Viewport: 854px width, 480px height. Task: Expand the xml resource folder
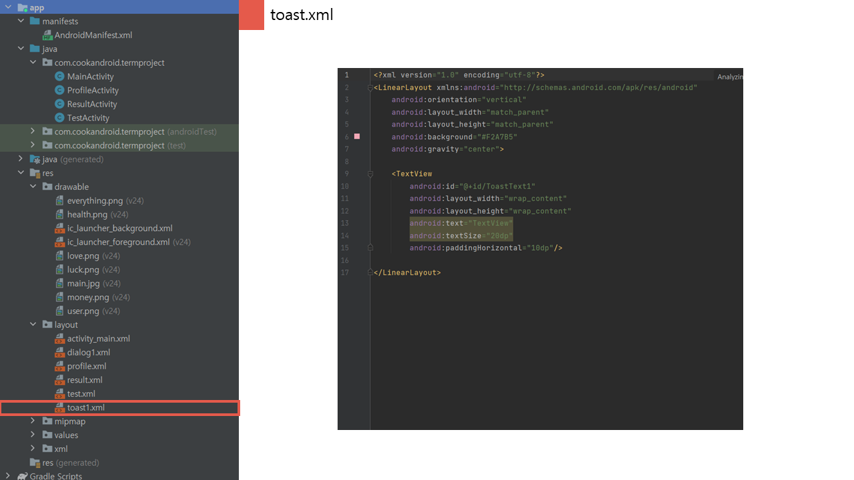click(33, 449)
